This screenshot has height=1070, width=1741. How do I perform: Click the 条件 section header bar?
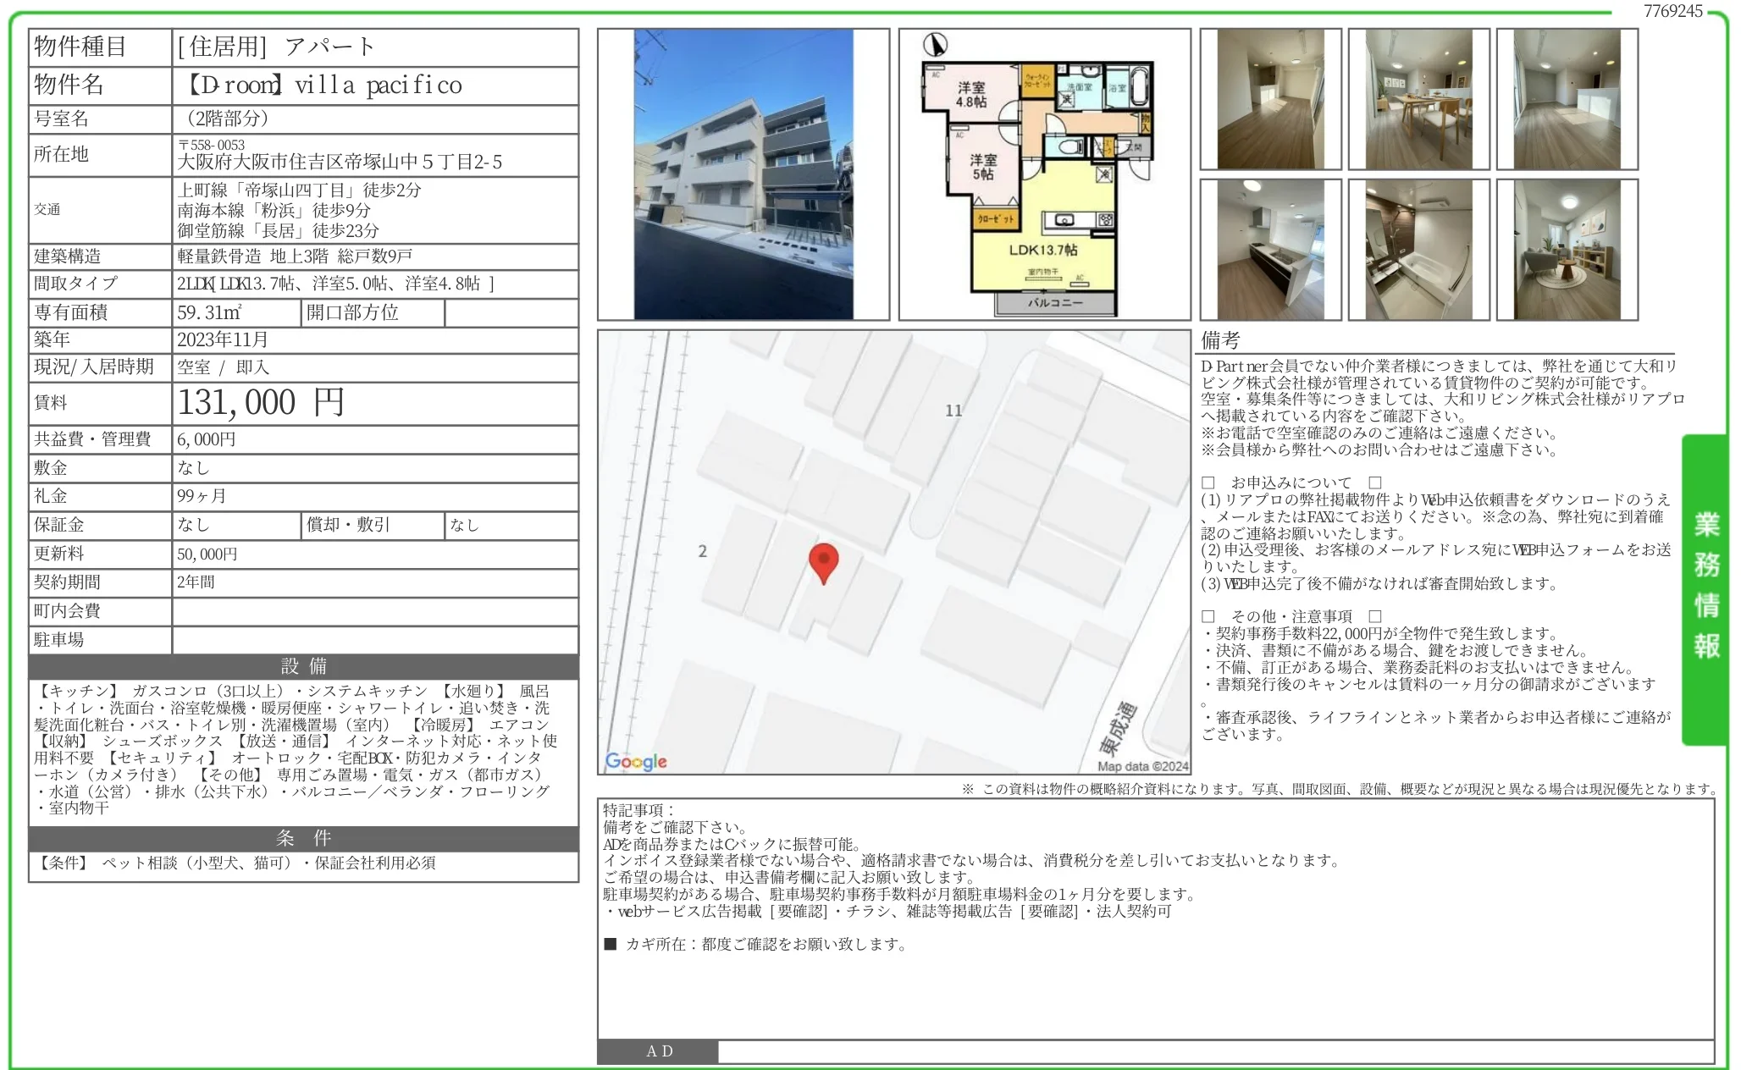(303, 838)
